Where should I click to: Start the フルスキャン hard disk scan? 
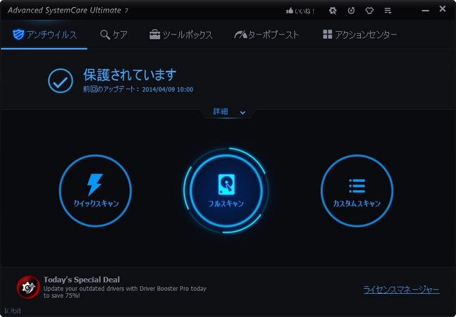click(x=226, y=191)
